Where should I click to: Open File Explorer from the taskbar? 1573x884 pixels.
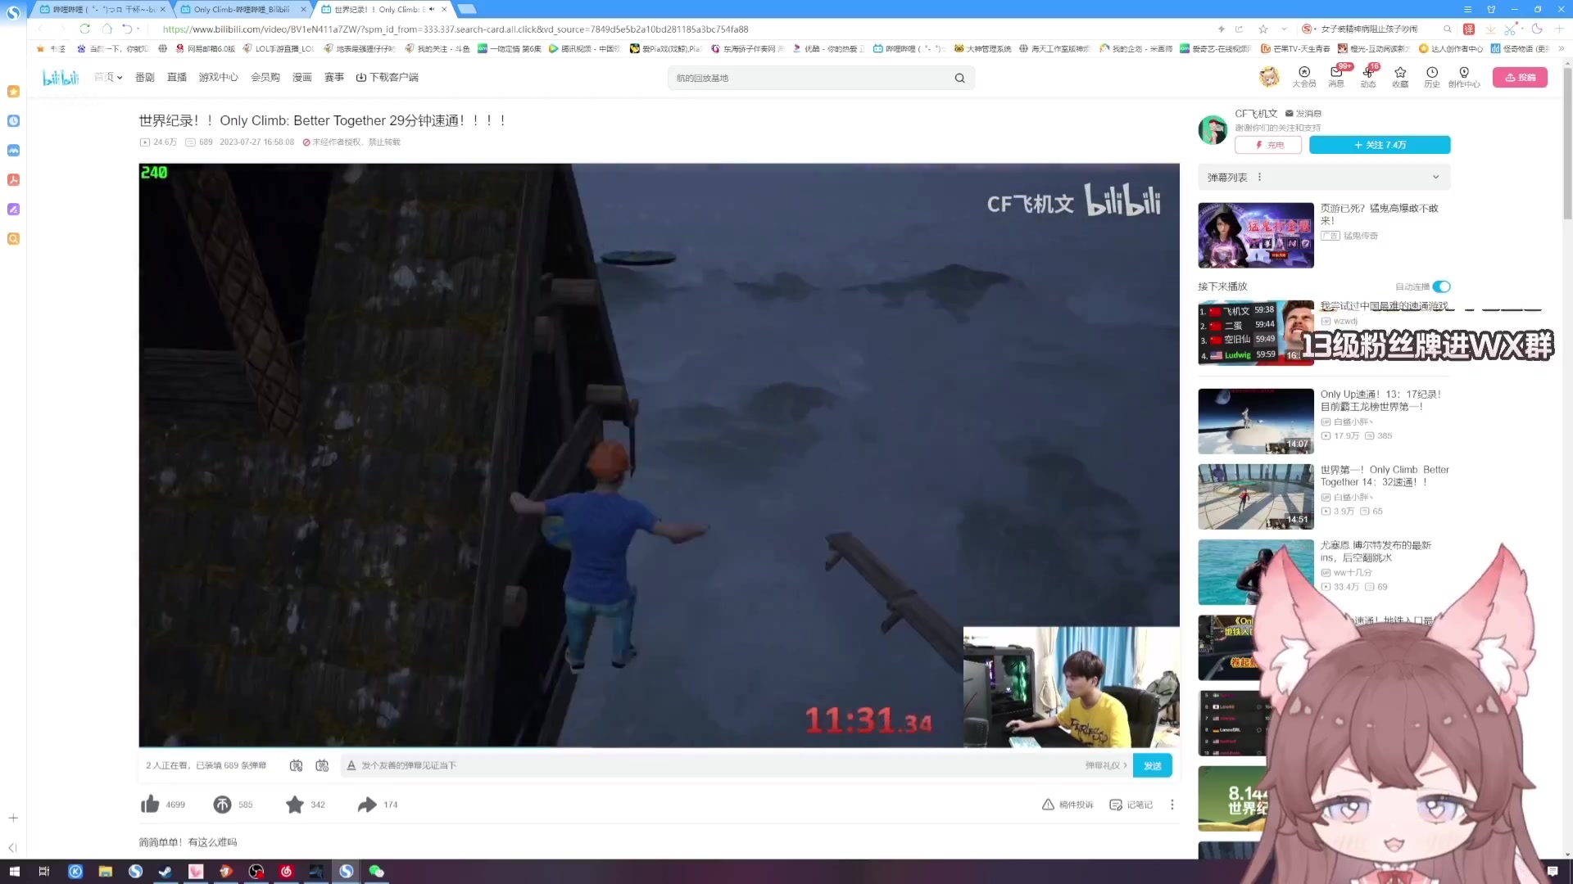105,871
